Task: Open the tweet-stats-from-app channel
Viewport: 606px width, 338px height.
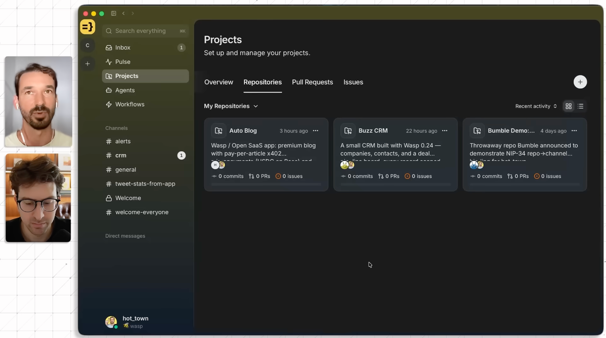Action: tap(145, 184)
